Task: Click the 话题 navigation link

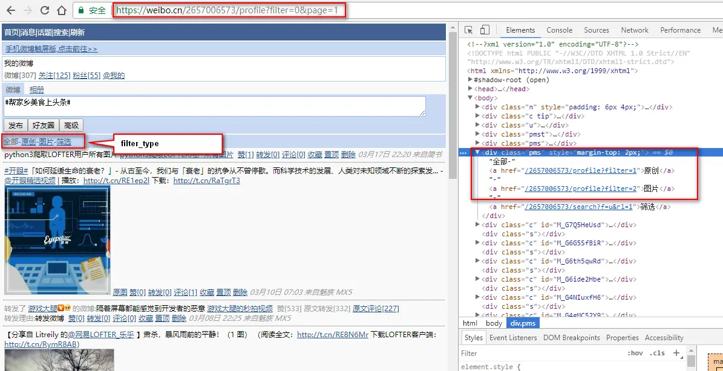Action: [44, 32]
